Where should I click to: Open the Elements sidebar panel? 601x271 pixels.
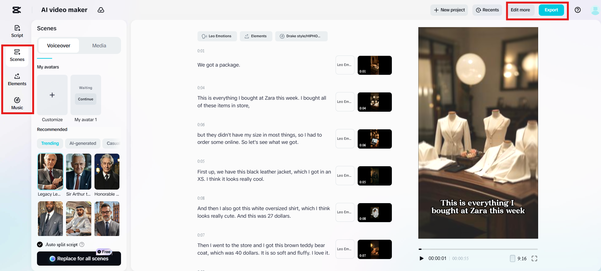[x=17, y=80]
